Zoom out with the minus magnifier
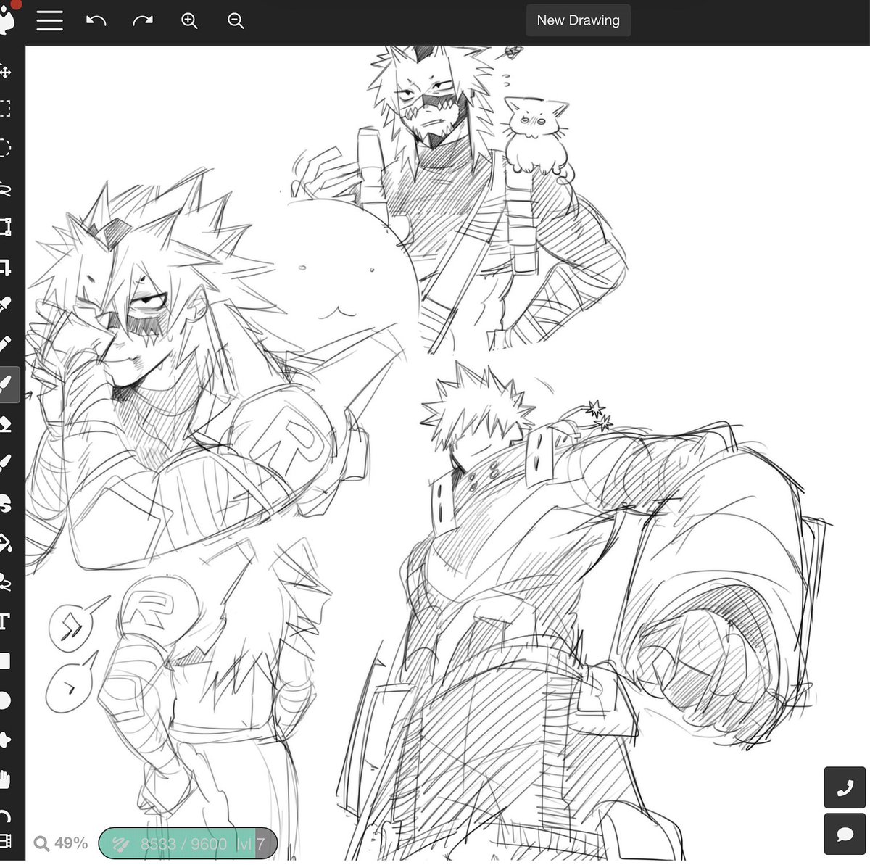 [236, 20]
